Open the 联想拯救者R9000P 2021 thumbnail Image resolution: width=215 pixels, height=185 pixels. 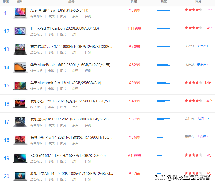point(20,122)
